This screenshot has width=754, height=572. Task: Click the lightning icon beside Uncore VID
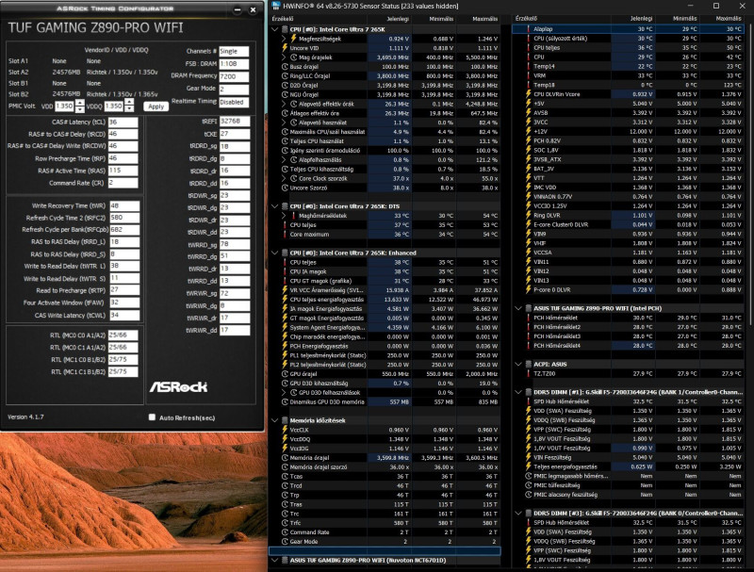[285, 47]
